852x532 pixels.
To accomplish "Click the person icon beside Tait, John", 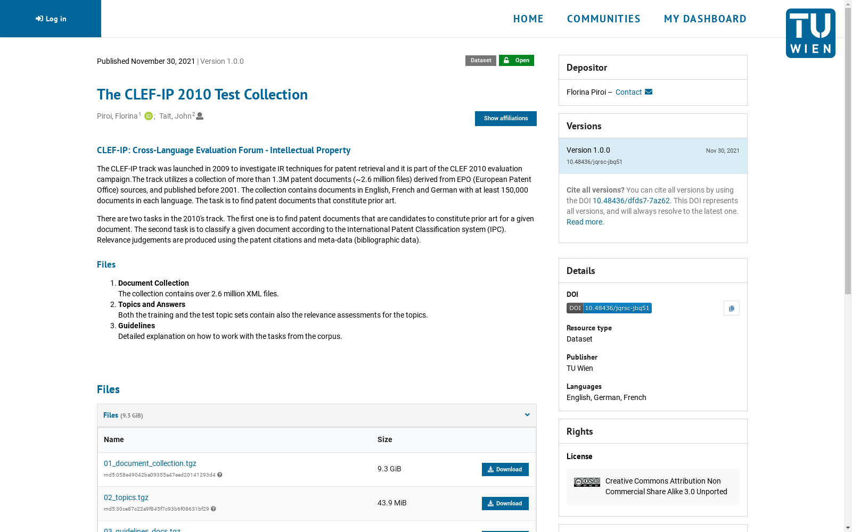I will (200, 116).
